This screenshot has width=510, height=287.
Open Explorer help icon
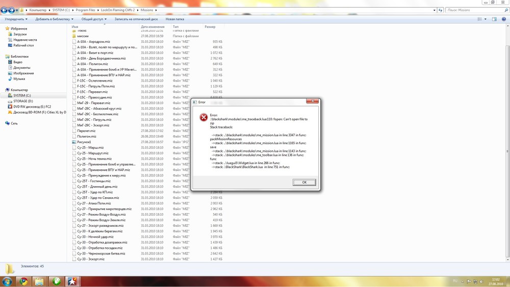[504, 19]
